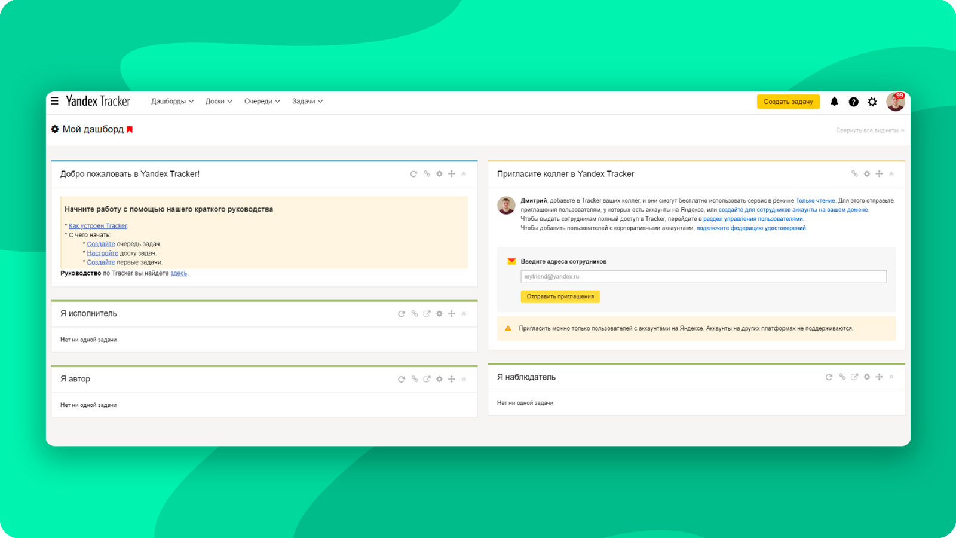Viewport: 956px width, 538px height.
Task: Click Настройте link for доску задач
Action: (102, 253)
